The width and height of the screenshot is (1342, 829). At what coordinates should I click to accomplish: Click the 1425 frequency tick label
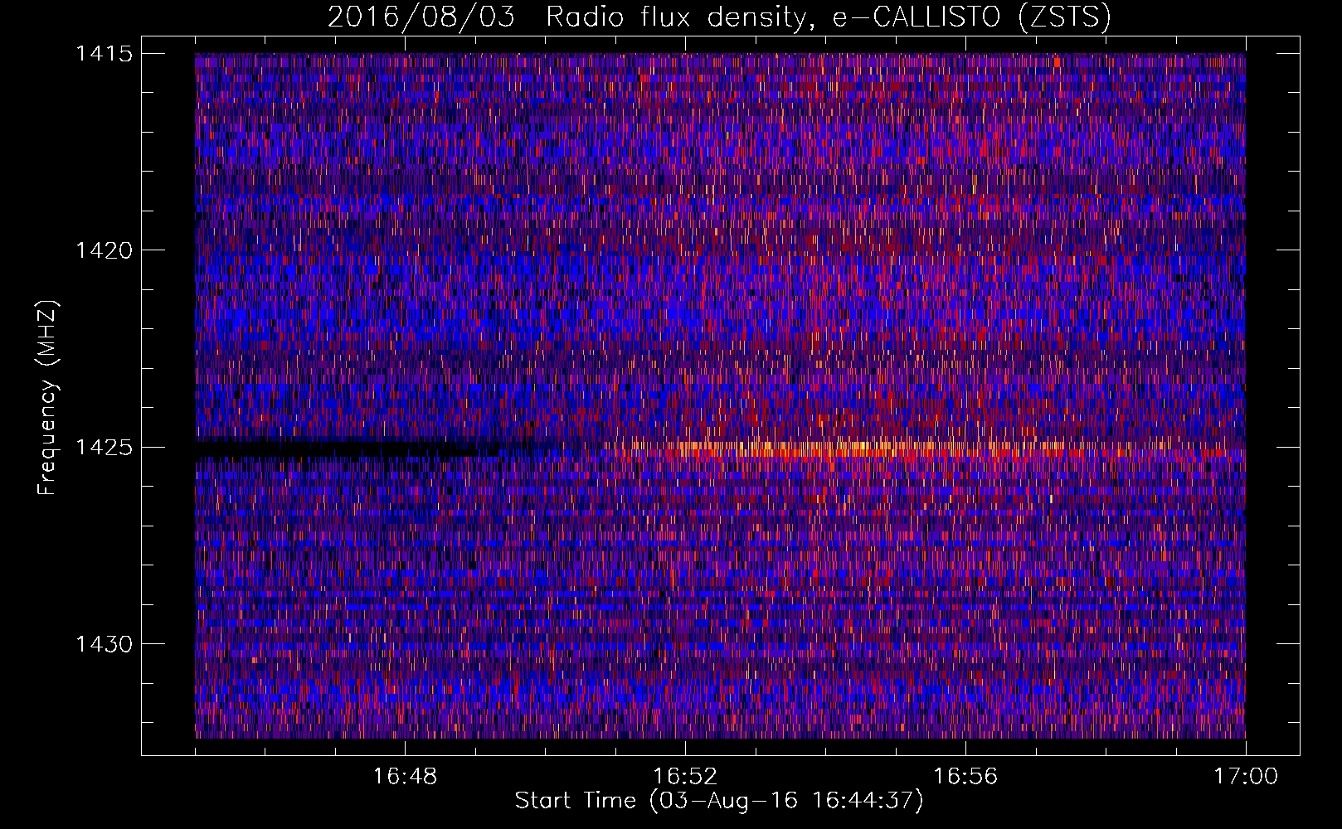pos(104,448)
